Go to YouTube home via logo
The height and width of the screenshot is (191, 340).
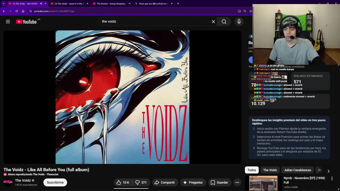pos(26,22)
